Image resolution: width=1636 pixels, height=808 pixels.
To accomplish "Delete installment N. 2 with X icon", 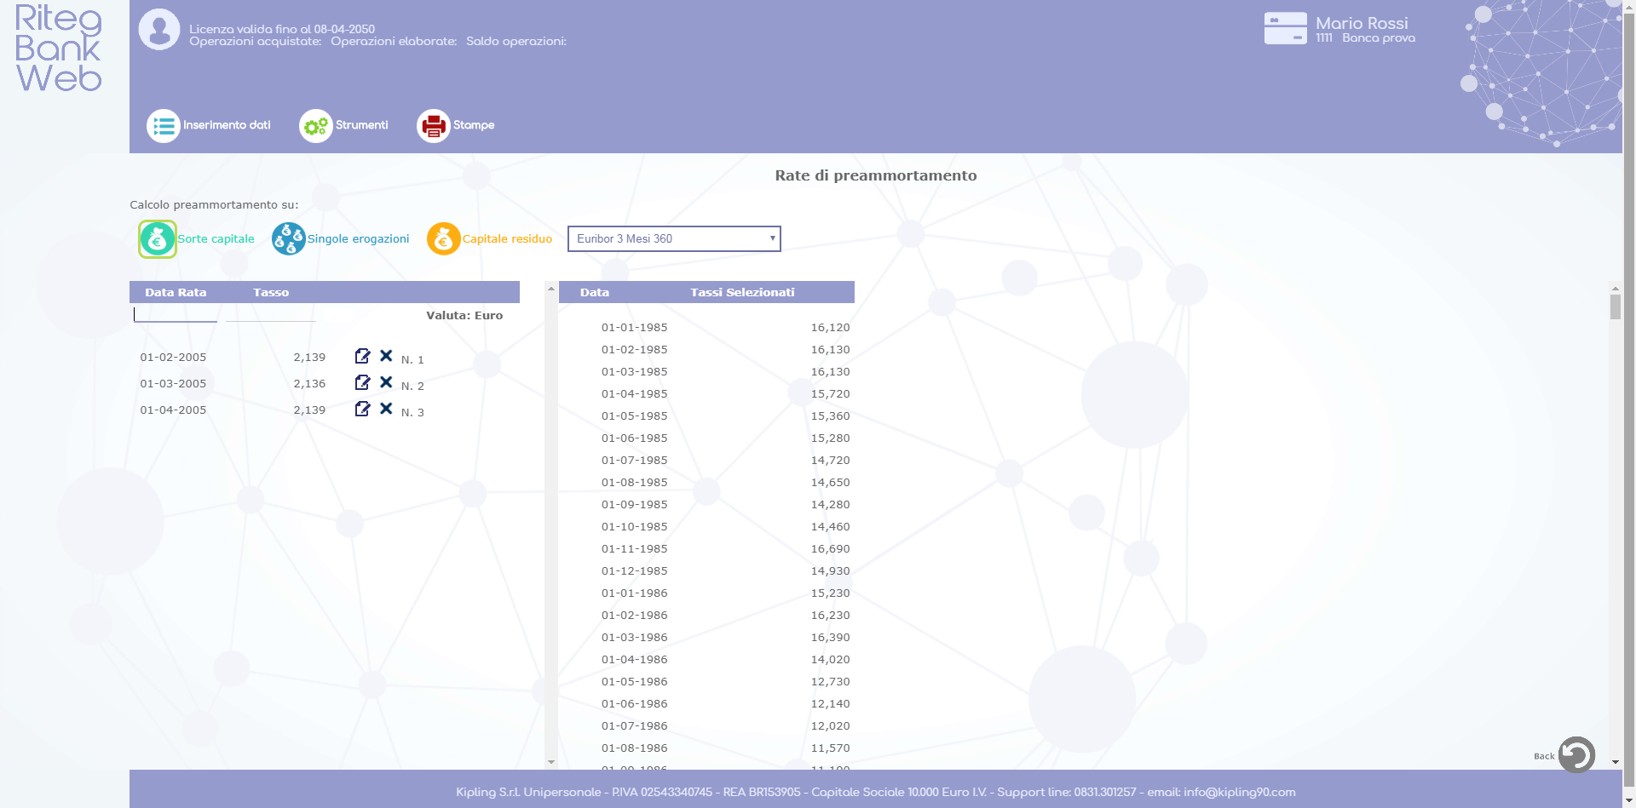I will click(x=386, y=382).
